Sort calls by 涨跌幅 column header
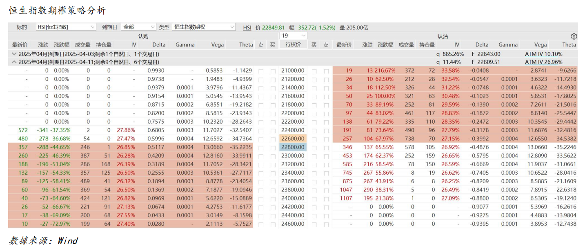585x251 pixels. (x=62, y=45)
